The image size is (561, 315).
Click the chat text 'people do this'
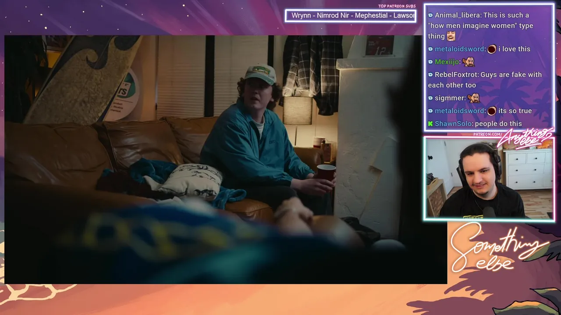click(x=498, y=124)
